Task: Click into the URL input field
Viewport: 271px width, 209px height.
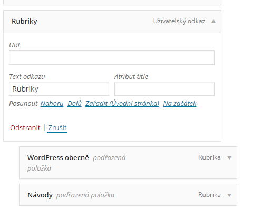Action: (112, 57)
